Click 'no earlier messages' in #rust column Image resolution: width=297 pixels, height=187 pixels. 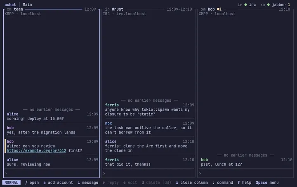click(149, 101)
